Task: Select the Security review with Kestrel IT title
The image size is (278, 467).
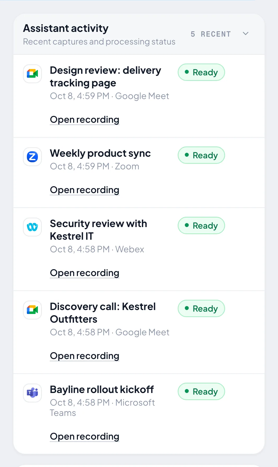Action: [98, 230]
